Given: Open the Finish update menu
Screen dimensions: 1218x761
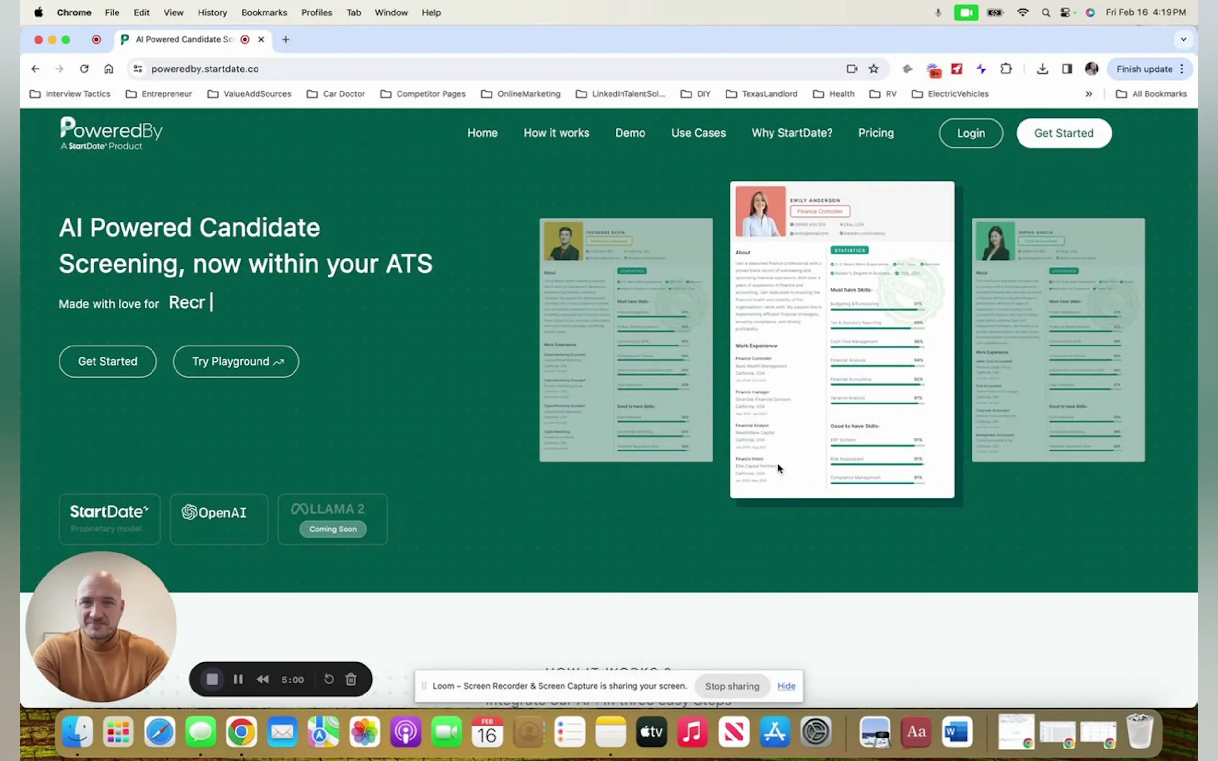Looking at the screenshot, I should pyautogui.click(x=1149, y=69).
